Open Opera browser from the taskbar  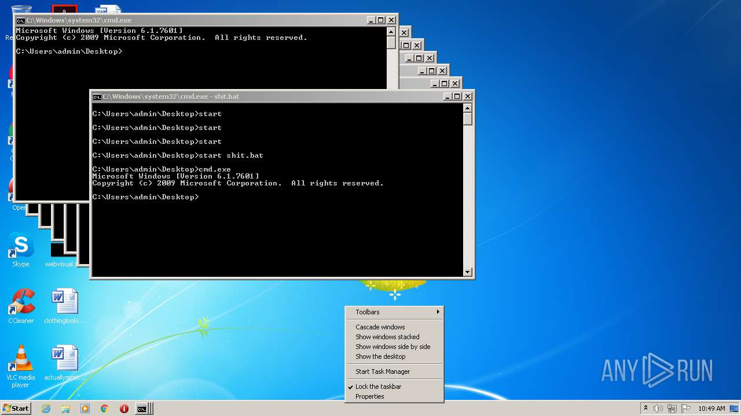(124, 408)
